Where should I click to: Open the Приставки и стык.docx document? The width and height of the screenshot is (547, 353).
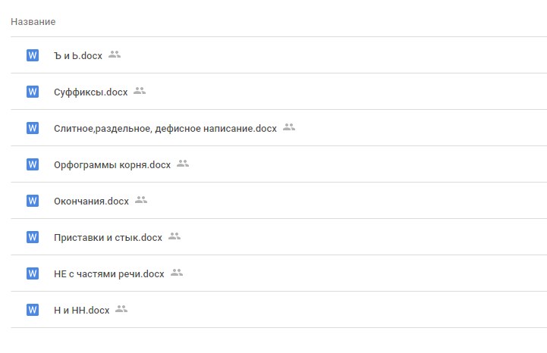pos(108,238)
